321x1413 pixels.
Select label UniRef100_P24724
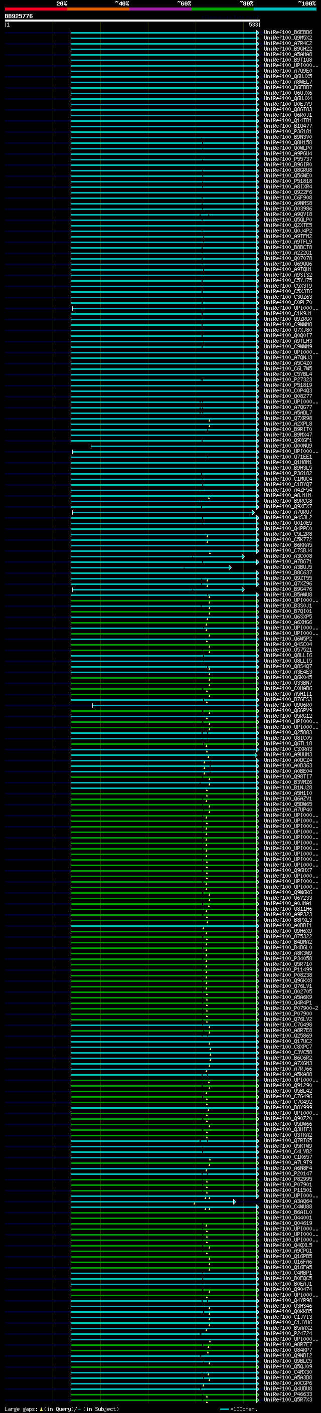click(288, 1334)
